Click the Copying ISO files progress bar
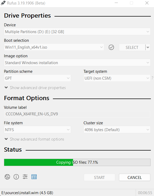The width and height of the screenshot is (154, 196). [x=77, y=162]
